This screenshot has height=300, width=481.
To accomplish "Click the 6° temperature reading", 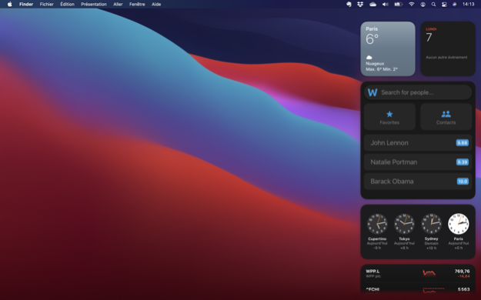I will pos(372,39).
